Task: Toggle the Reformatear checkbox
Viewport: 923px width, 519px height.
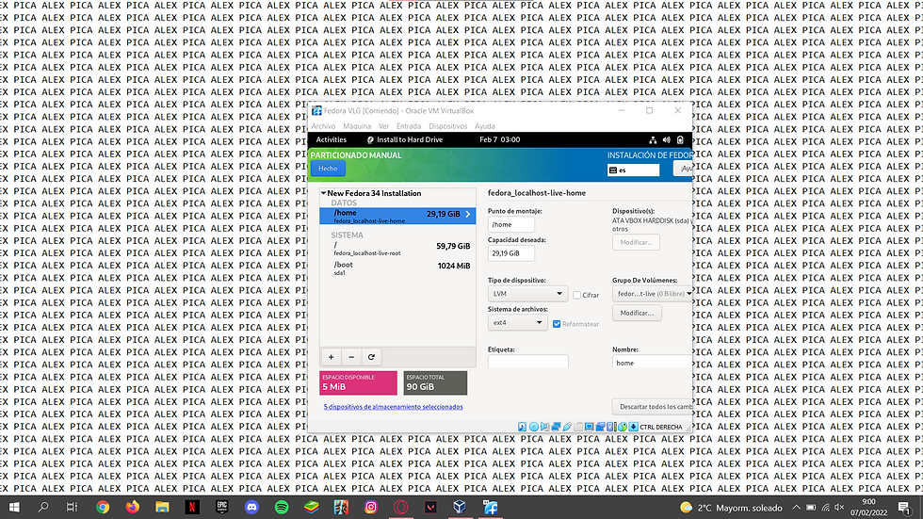Action: click(x=557, y=324)
